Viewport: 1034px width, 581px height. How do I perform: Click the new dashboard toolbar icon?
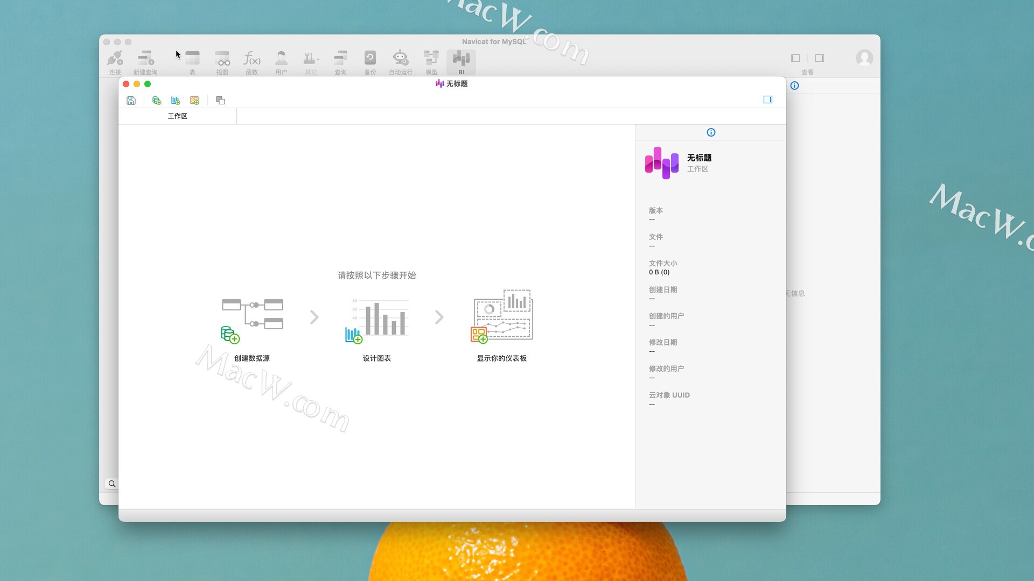pos(194,101)
